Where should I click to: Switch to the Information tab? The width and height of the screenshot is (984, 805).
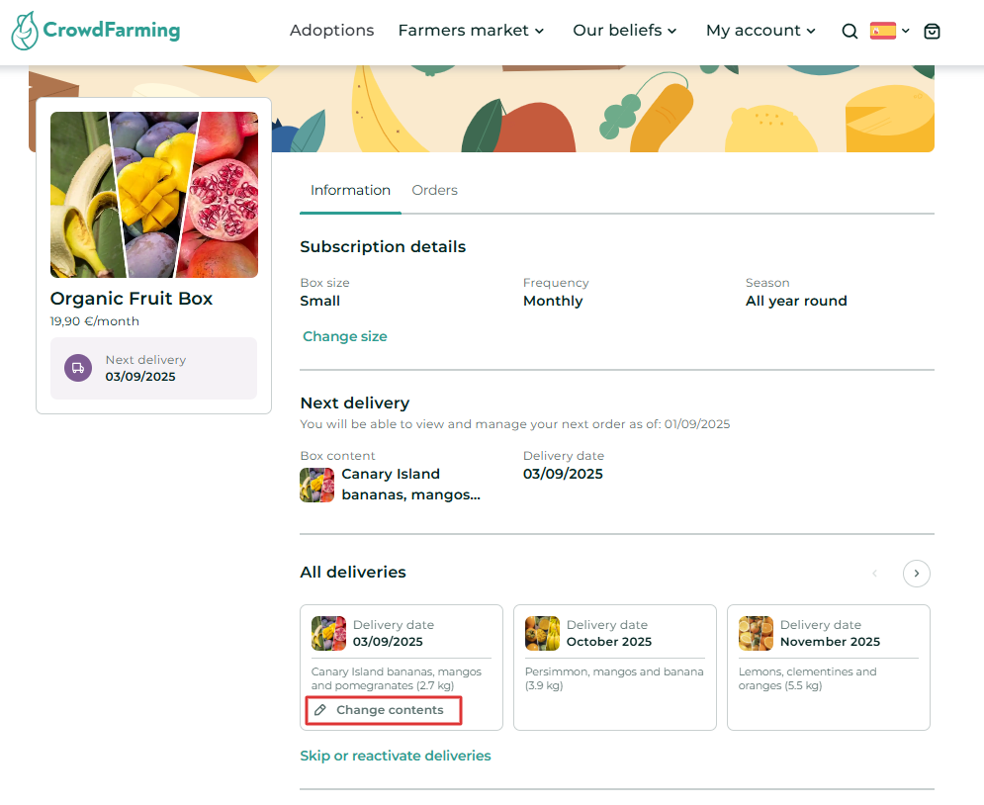(350, 190)
